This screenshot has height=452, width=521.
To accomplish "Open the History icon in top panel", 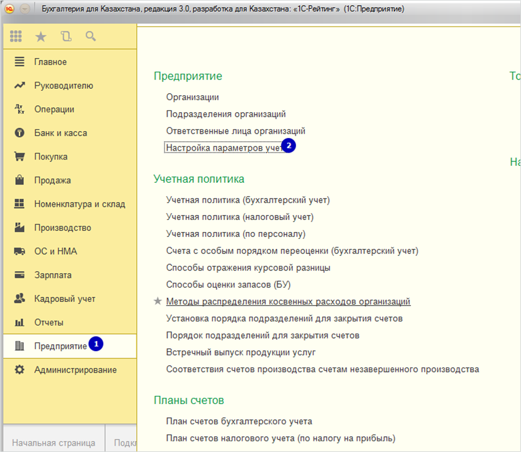I will (x=66, y=37).
